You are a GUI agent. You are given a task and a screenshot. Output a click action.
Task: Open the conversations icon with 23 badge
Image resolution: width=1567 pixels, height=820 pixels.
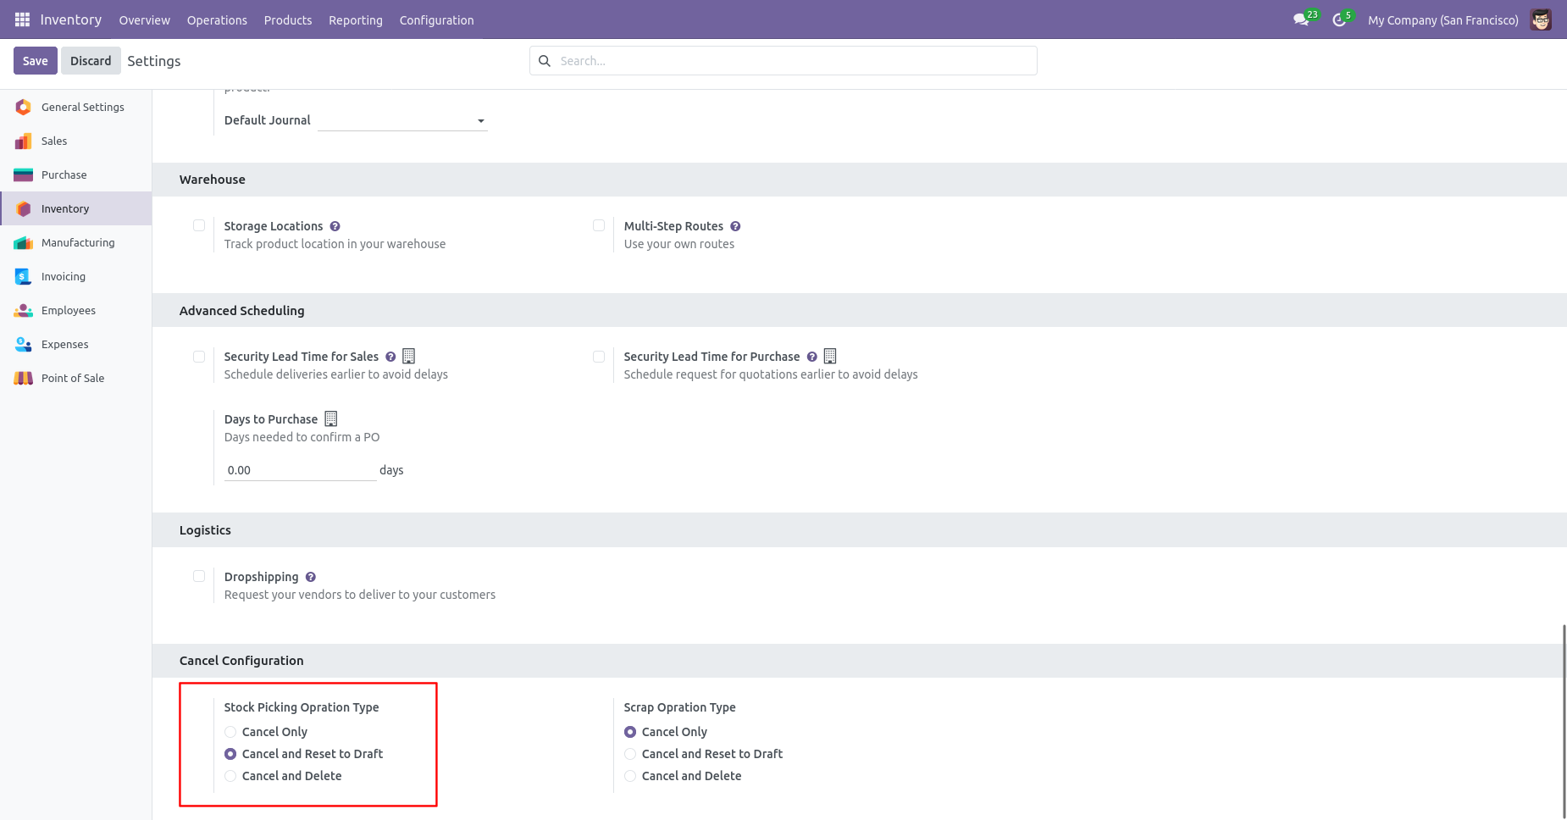(1304, 19)
